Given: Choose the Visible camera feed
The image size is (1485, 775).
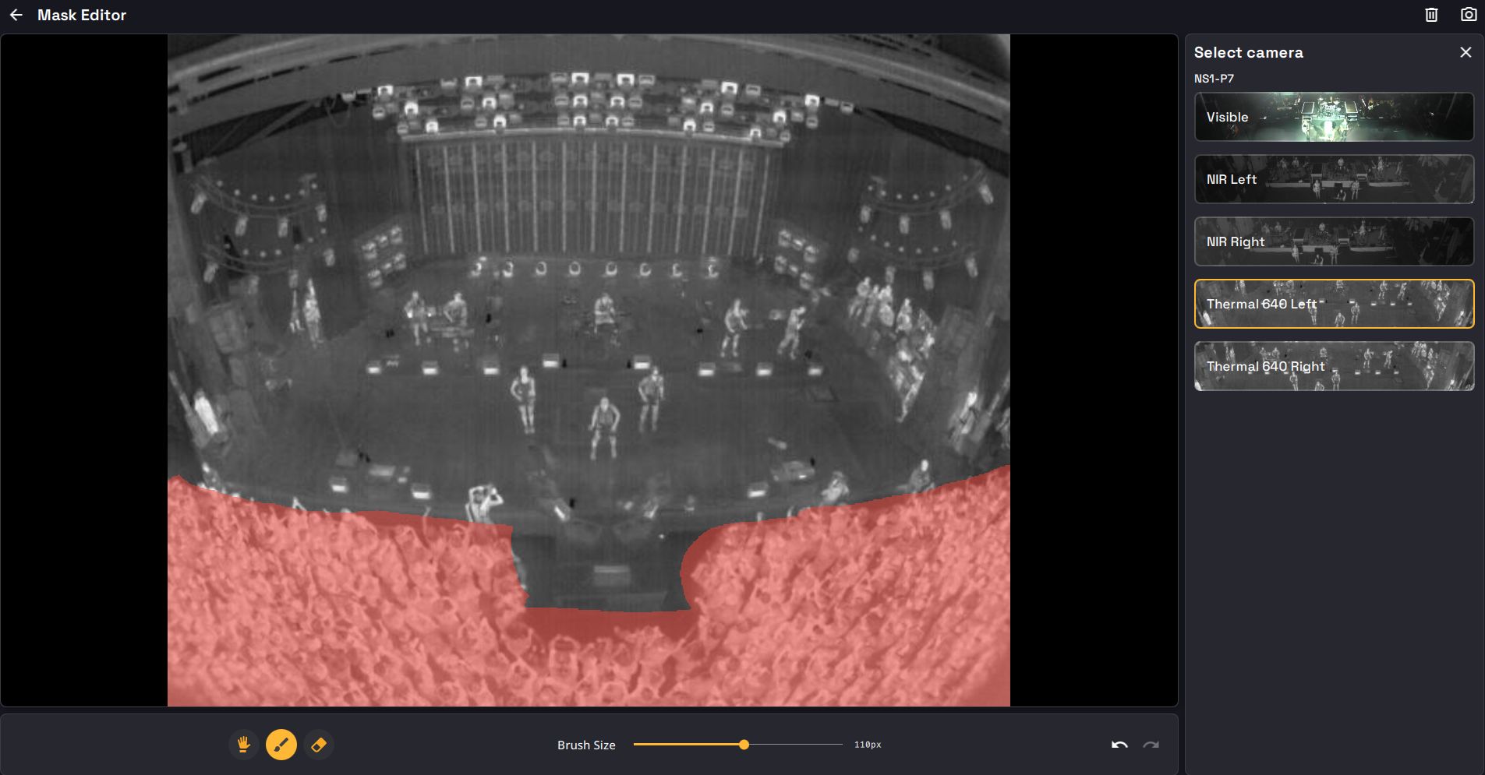Looking at the screenshot, I should (1334, 117).
